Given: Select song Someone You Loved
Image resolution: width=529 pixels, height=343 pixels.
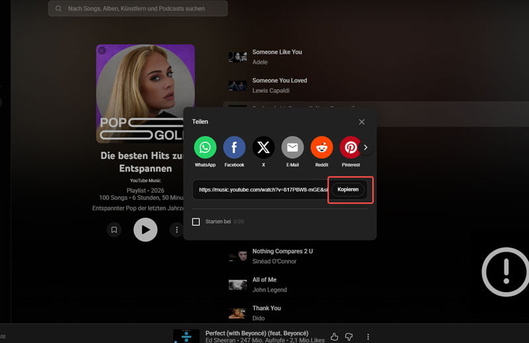Looking at the screenshot, I should [x=280, y=80].
